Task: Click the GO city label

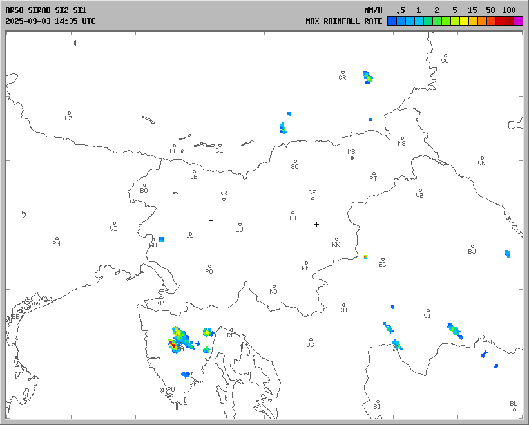Action: click(153, 245)
